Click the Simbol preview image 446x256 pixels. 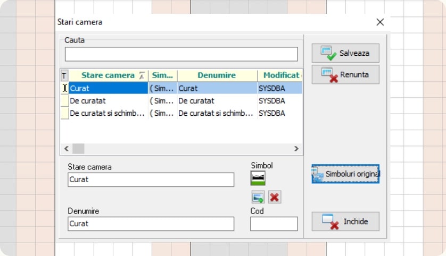258,178
